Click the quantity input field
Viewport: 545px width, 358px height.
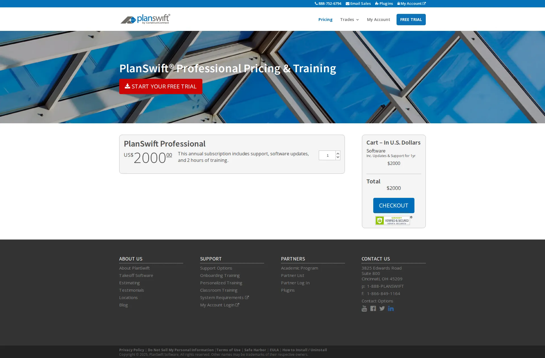(327, 155)
